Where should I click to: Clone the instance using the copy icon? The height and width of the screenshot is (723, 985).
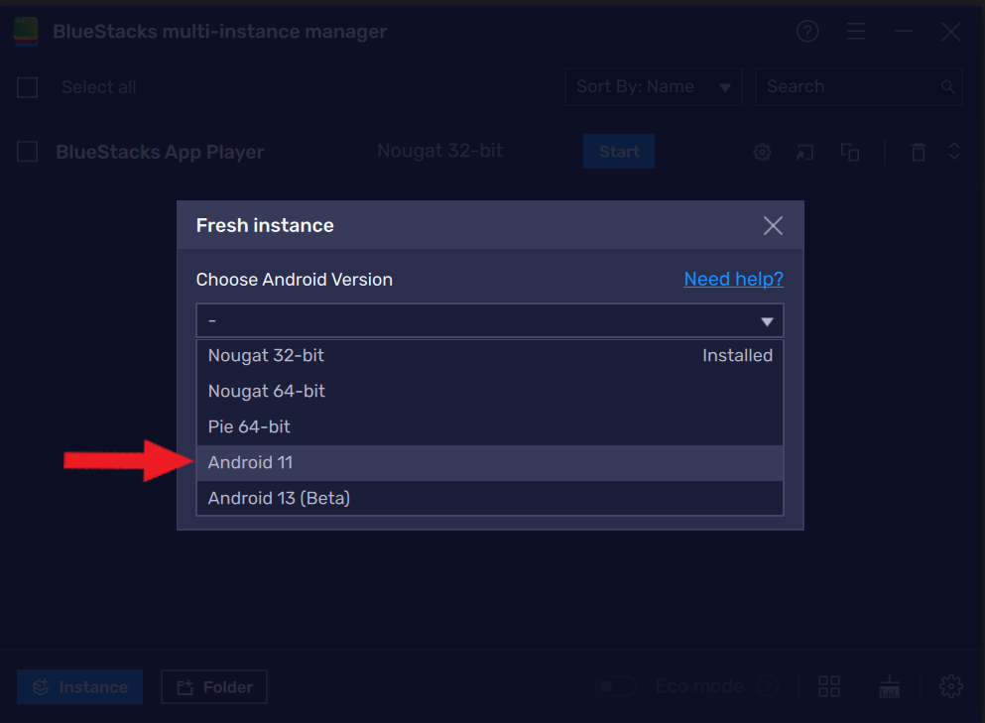[x=850, y=152]
